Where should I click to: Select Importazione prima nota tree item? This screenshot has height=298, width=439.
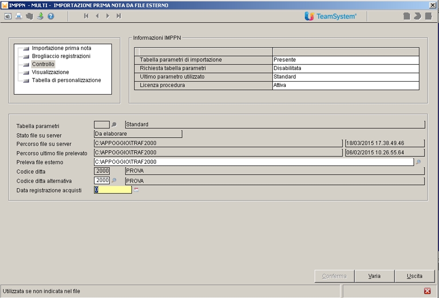(x=61, y=48)
